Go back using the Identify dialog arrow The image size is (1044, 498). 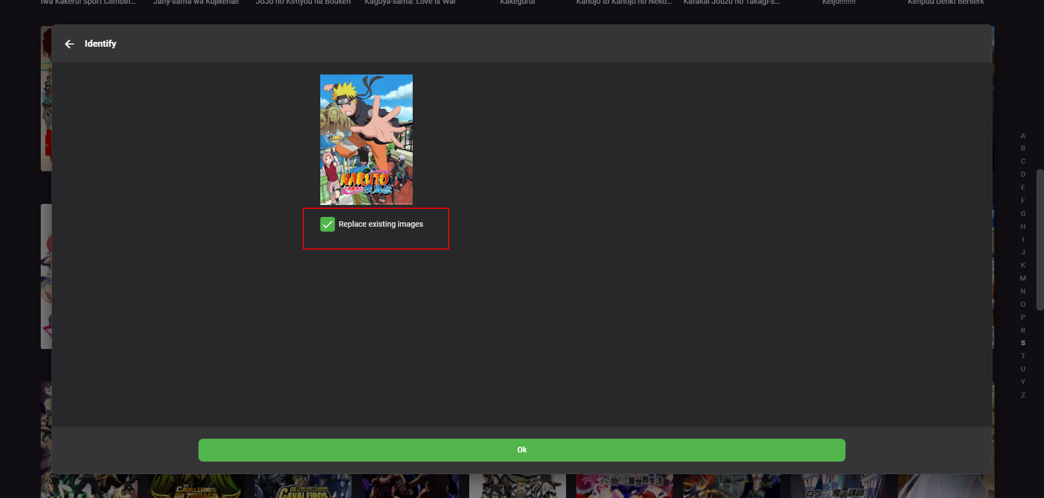70,44
